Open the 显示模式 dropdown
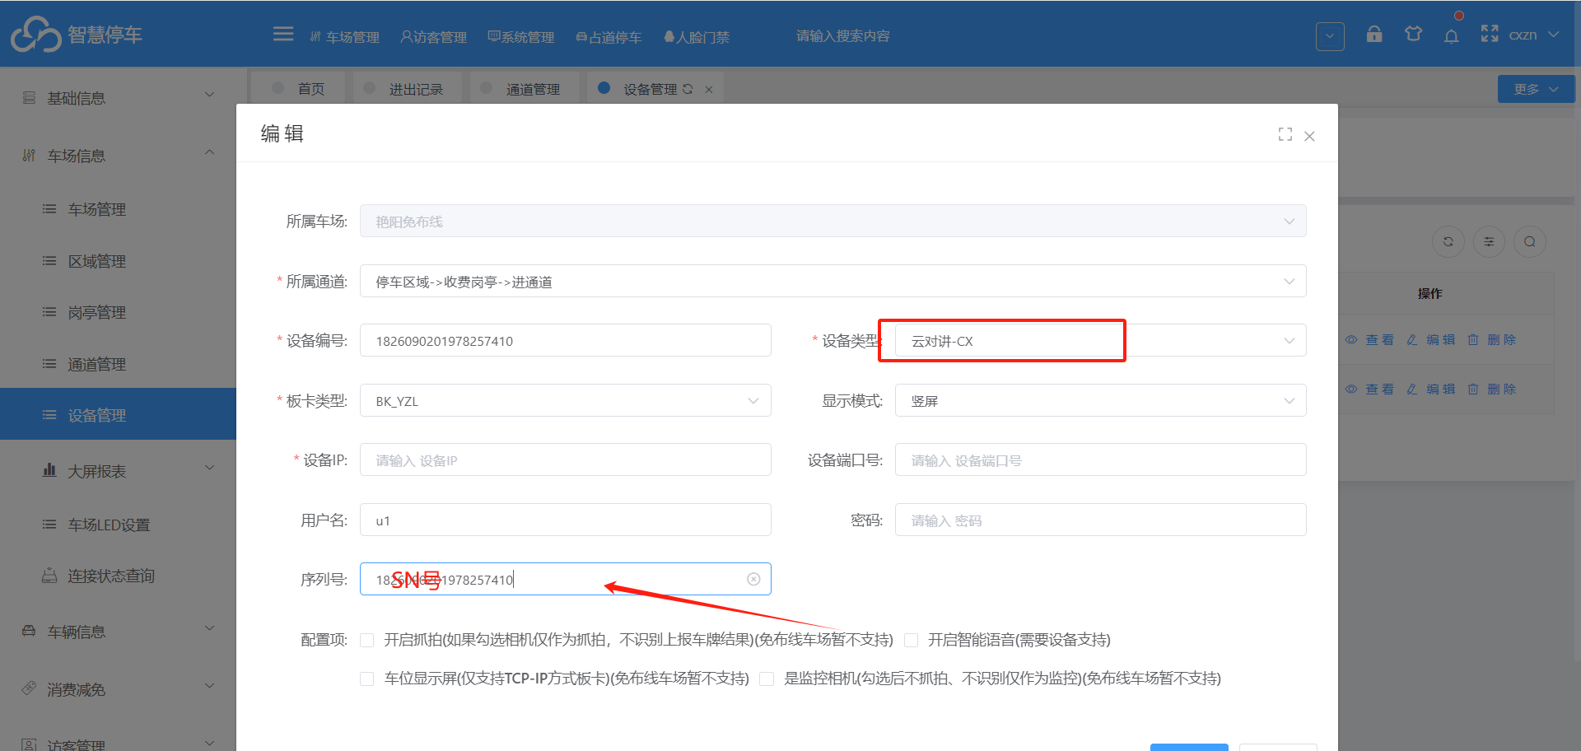 (x=1100, y=401)
